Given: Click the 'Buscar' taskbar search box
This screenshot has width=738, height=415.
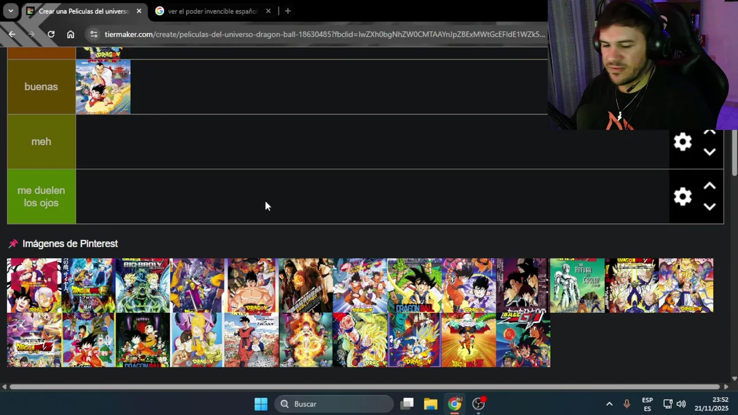Looking at the screenshot, I should pyautogui.click(x=334, y=404).
